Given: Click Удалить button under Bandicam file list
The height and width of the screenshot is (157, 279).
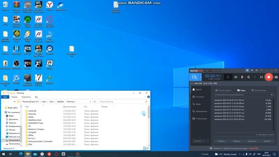Looking at the screenshot, I should [267, 141].
